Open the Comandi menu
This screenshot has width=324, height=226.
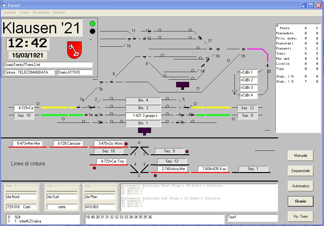point(9,12)
